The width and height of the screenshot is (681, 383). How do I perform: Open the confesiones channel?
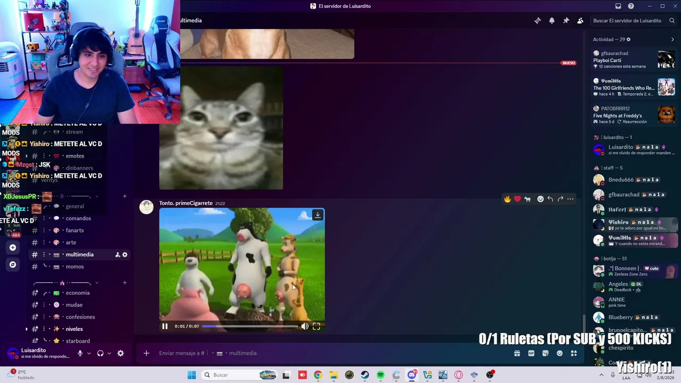point(80,317)
